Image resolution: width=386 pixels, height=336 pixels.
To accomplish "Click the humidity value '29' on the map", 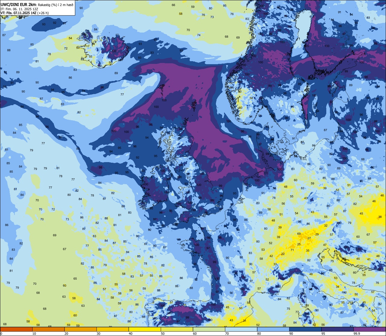I will coord(317,234).
